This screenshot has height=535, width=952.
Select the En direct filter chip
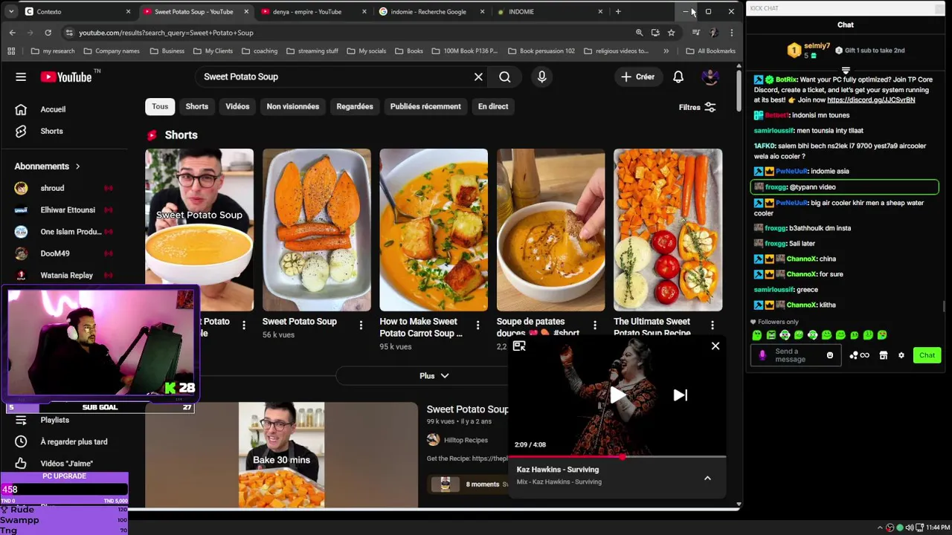[x=493, y=106]
